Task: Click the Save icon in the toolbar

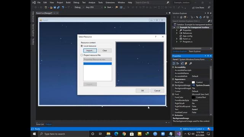Action: (x=55, y=7)
